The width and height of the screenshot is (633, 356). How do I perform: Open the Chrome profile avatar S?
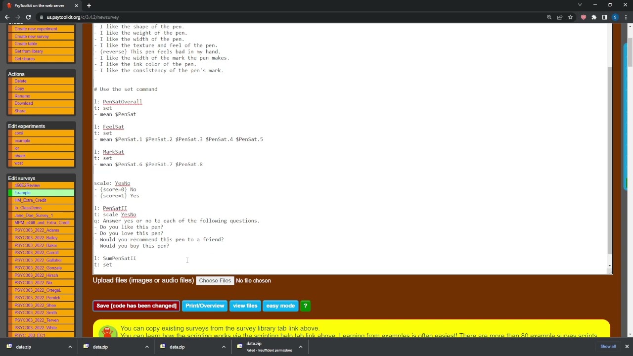pyautogui.click(x=615, y=17)
